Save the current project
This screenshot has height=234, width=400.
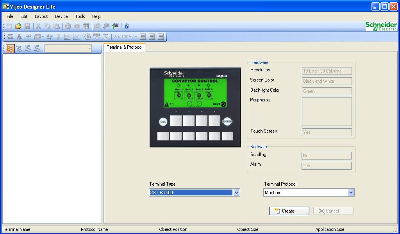point(27,27)
